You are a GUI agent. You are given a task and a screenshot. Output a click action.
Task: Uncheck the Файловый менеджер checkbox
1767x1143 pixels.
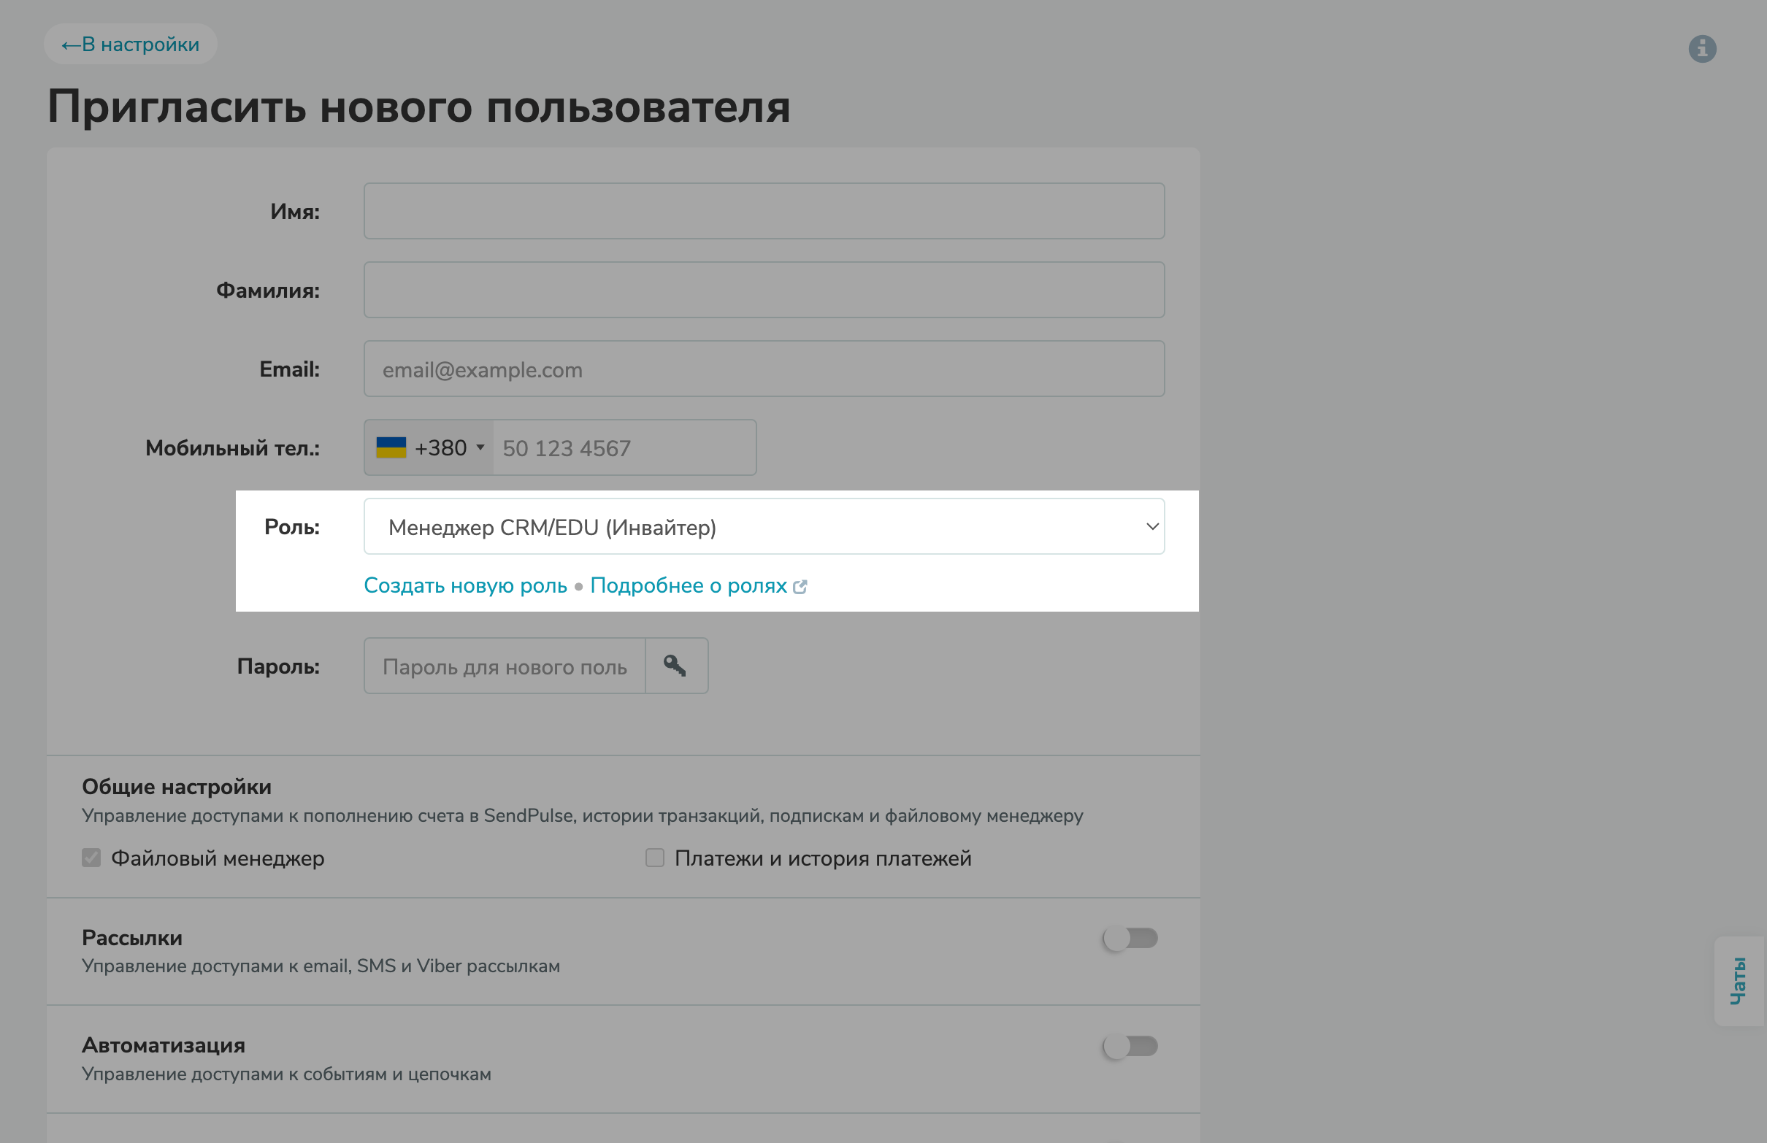tap(91, 858)
